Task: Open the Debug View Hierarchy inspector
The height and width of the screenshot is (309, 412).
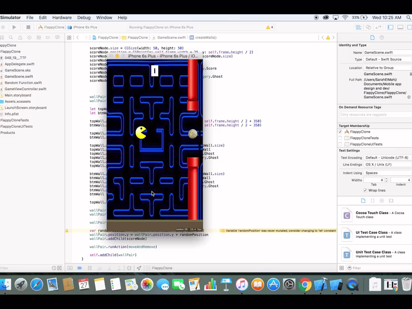Action: tap(129, 268)
